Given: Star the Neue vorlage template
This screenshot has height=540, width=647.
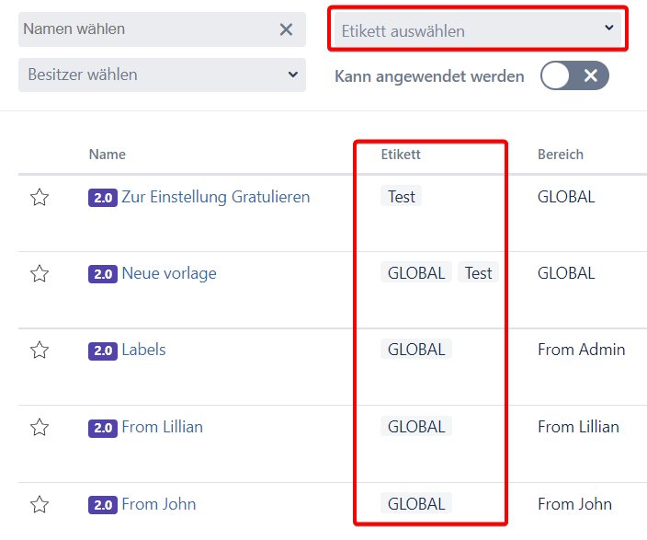Looking at the screenshot, I should pos(40,273).
